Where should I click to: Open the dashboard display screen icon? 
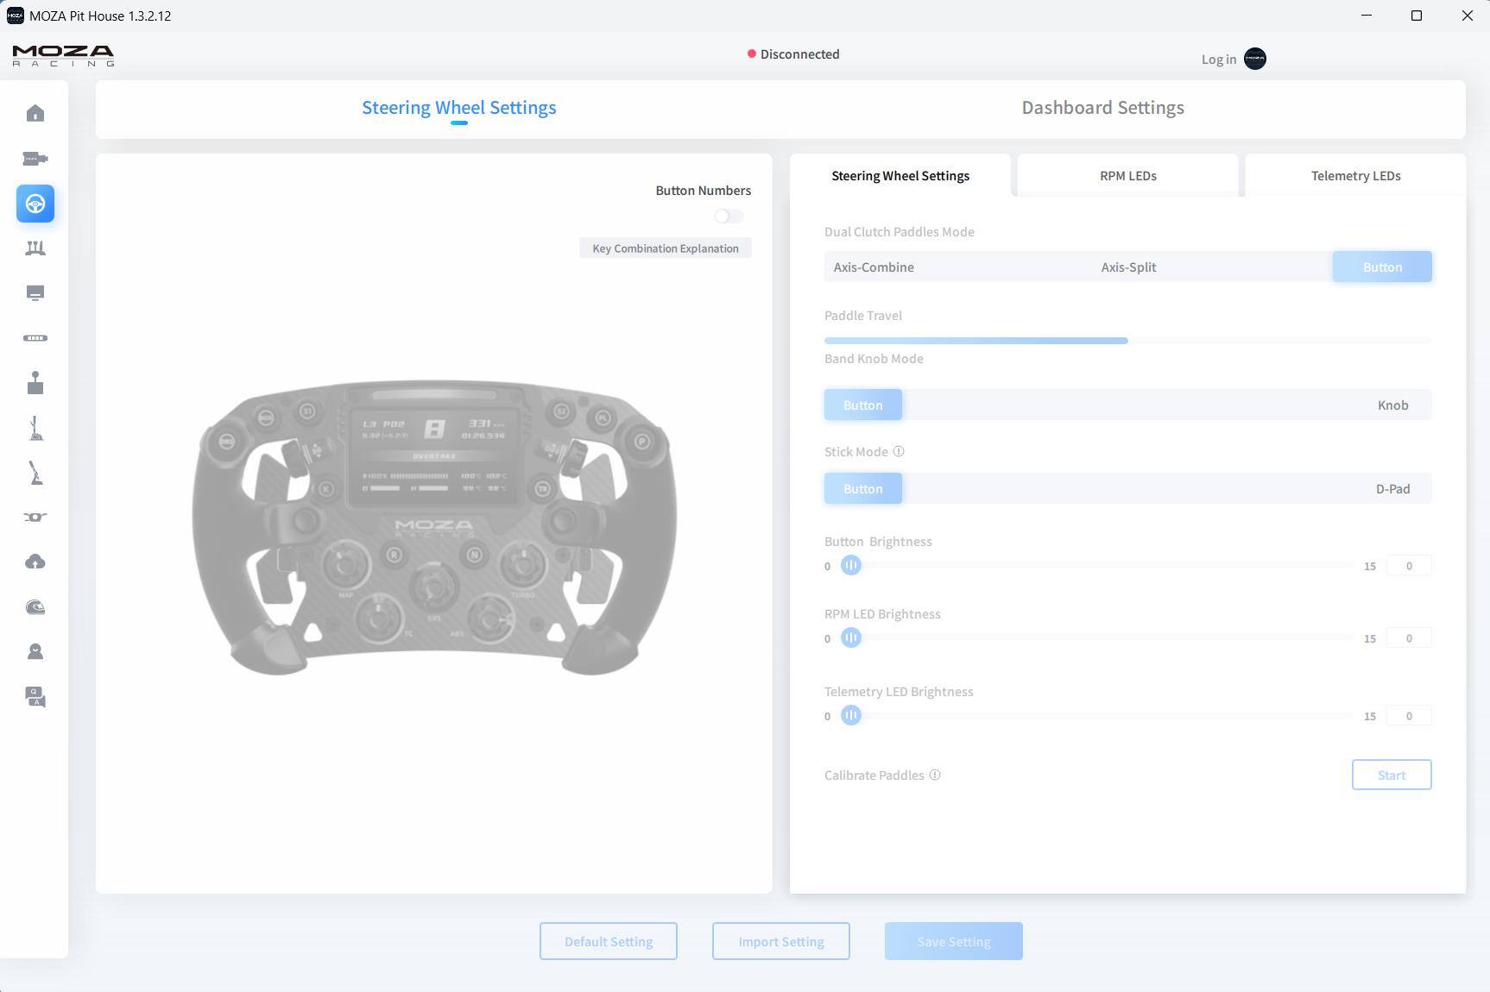[35, 293]
